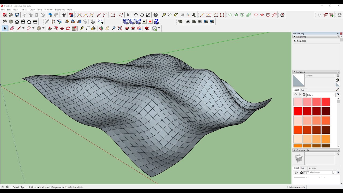Click the color swatches scrollbar down arrow
Screen dimensions: 343x193
click(339, 146)
